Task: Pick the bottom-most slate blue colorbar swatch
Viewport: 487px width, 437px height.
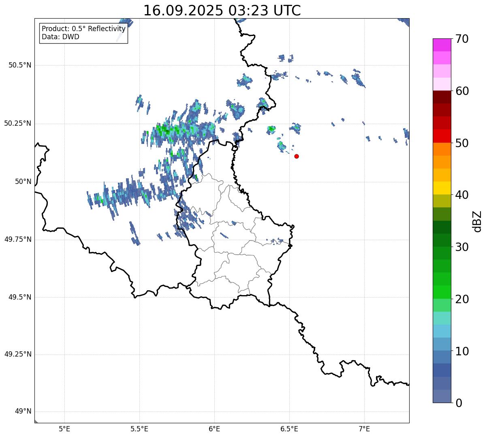Action: tap(442, 396)
